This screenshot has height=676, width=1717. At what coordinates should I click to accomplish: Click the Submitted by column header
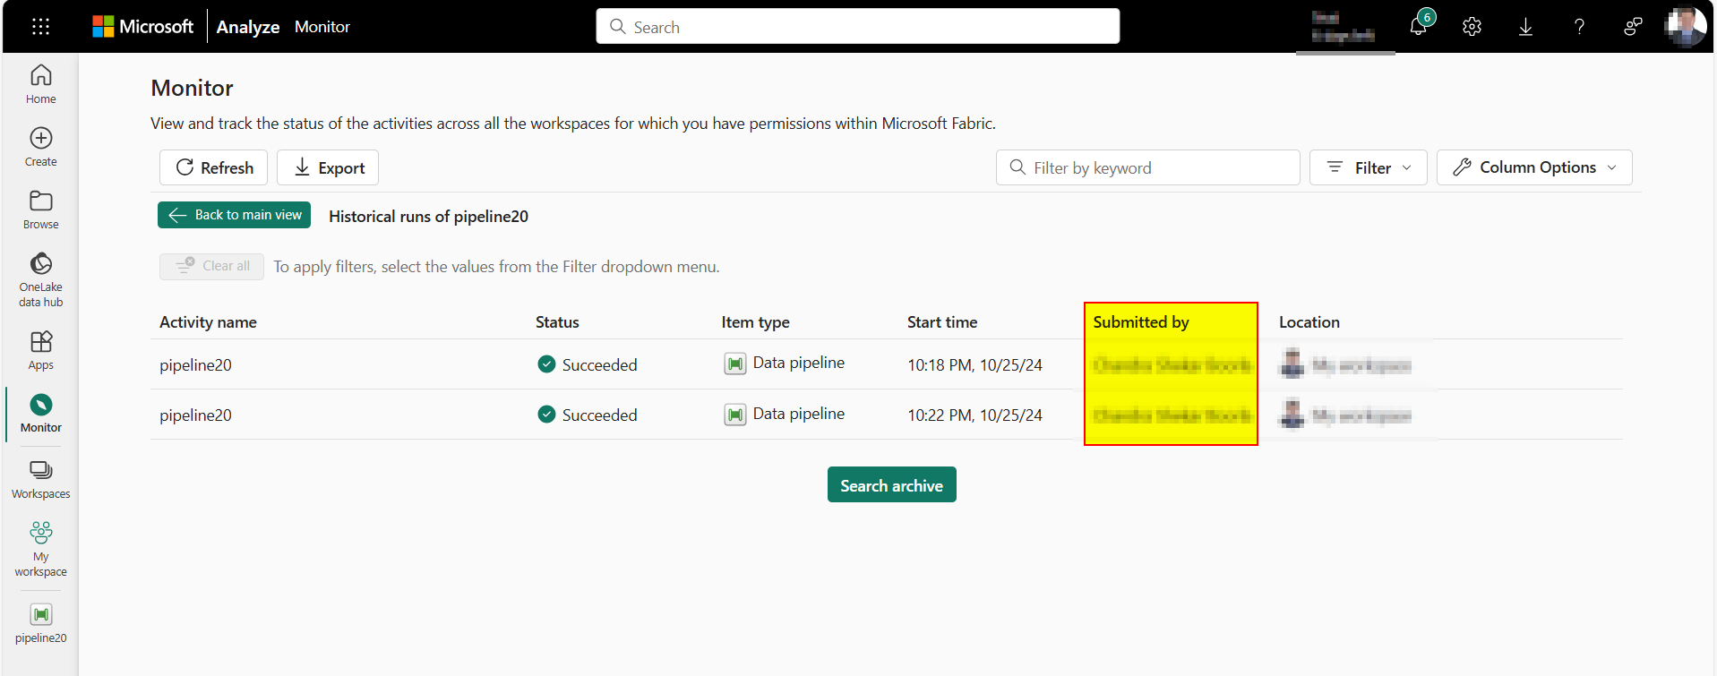pyautogui.click(x=1141, y=322)
